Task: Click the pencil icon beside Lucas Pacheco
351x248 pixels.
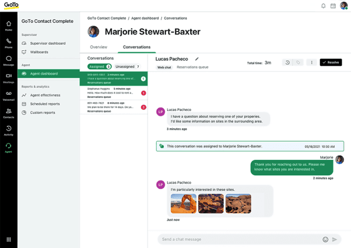Action: [x=197, y=59]
